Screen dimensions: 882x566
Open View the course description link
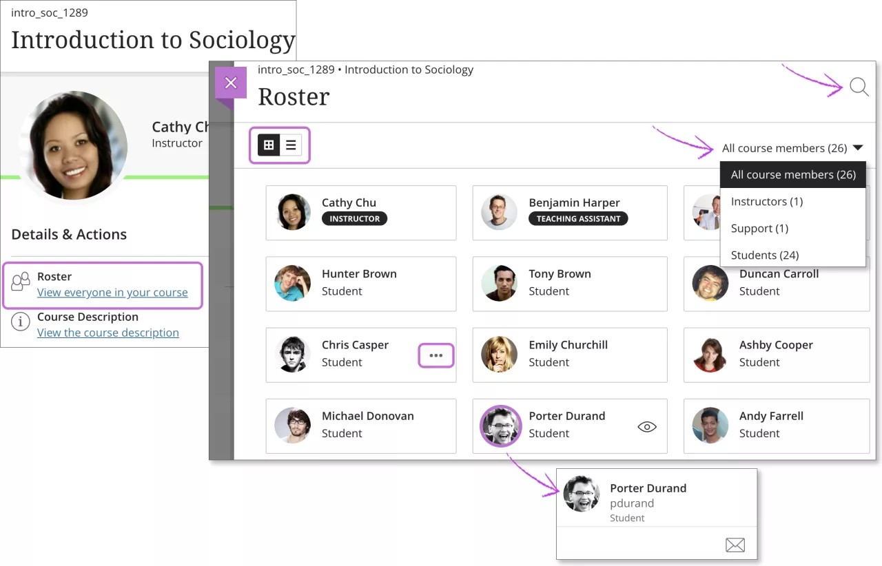[x=107, y=333]
